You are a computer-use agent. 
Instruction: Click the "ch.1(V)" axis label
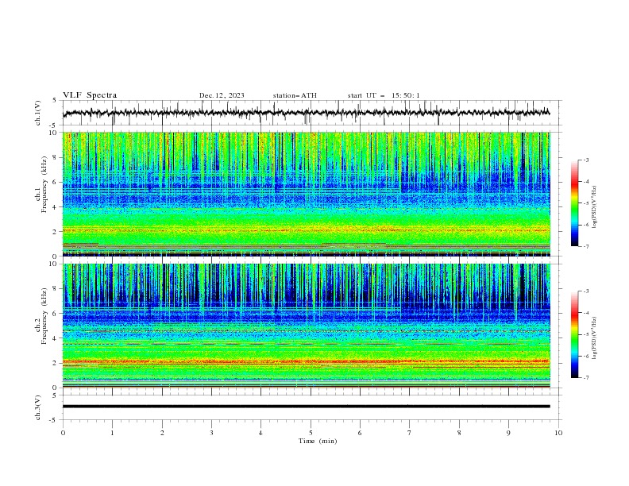click(38, 113)
